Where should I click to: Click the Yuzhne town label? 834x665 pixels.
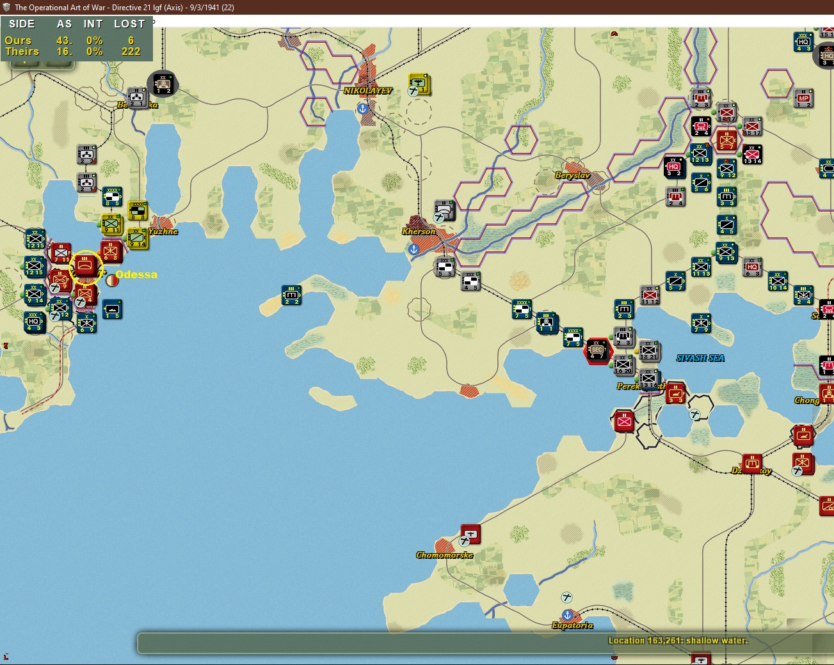(163, 231)
